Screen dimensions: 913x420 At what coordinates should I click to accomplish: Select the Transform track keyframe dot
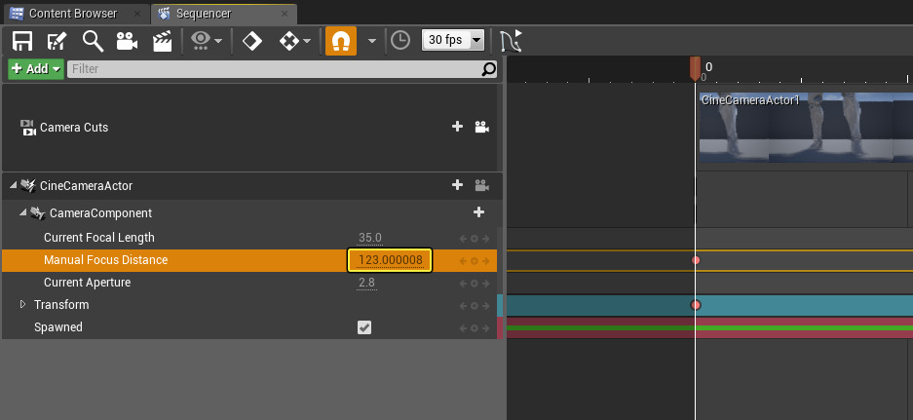click(x=696, y=305)
